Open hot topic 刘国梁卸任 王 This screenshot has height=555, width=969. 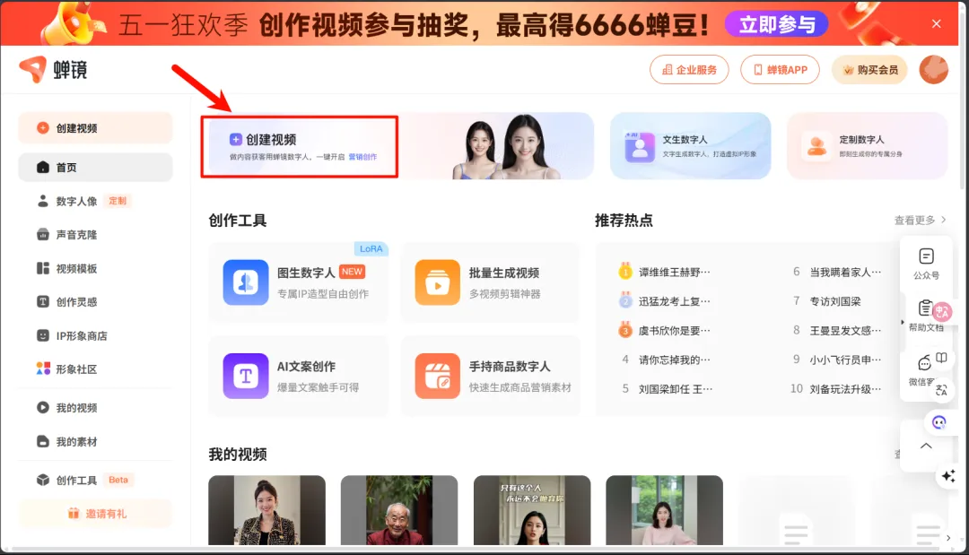click(x=676, y=389)
